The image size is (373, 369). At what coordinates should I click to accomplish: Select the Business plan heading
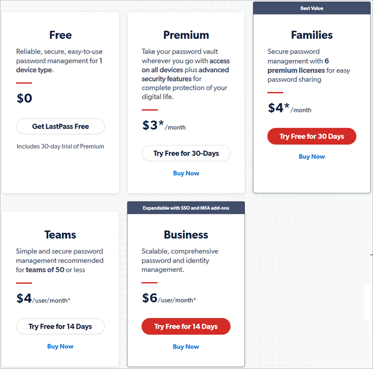pos(186,235)
